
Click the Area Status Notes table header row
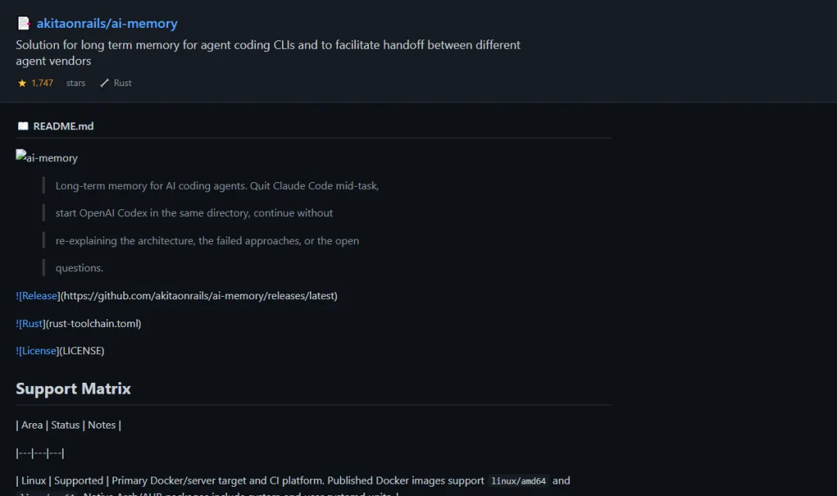coord(68,425)
